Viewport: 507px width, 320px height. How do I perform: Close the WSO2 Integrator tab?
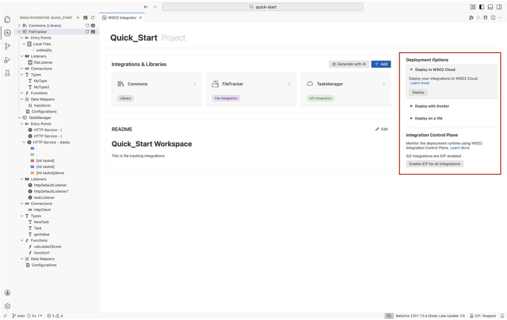140,18
